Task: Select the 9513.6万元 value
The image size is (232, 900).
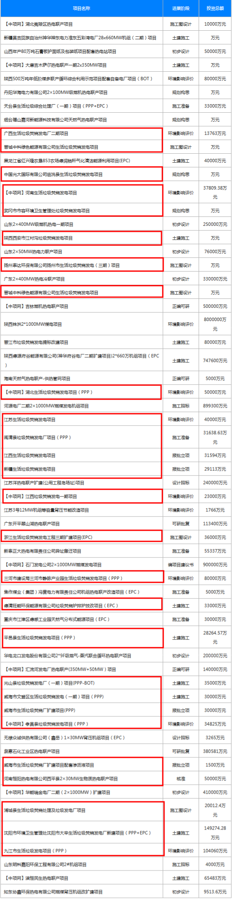Action: tap(215, 892)
